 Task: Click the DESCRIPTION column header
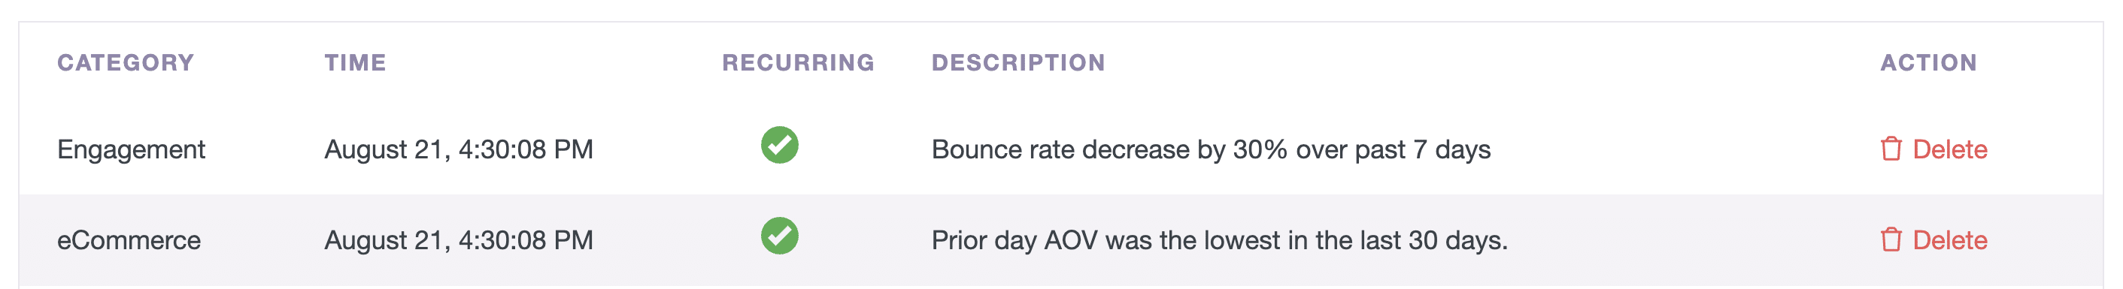click(1018, 62)
